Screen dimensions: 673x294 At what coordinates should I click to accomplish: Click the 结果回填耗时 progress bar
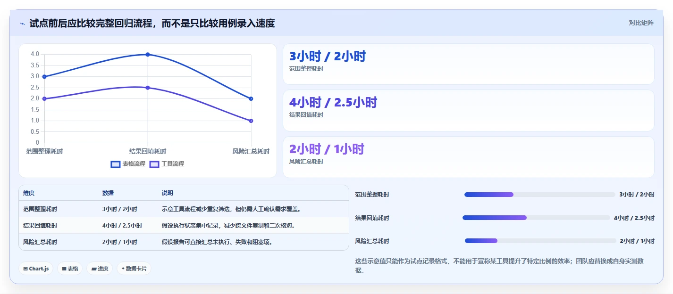(536, 218)
